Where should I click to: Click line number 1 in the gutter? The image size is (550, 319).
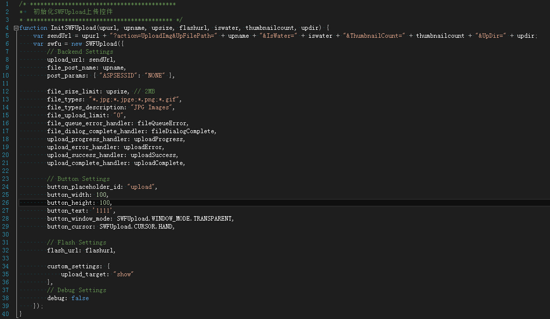pos(8,4)
